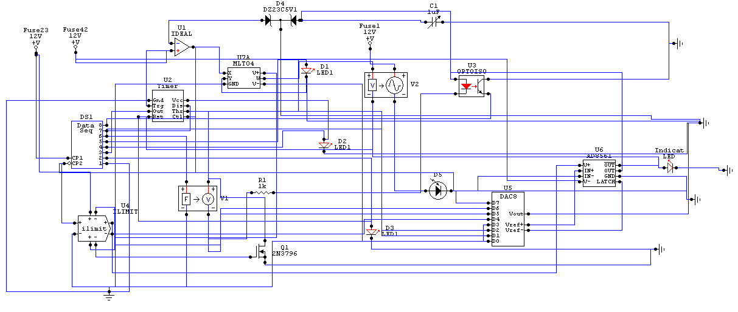Select the D5 photodiode circle symbol
The image size is (738, 312).
[437, 191]
